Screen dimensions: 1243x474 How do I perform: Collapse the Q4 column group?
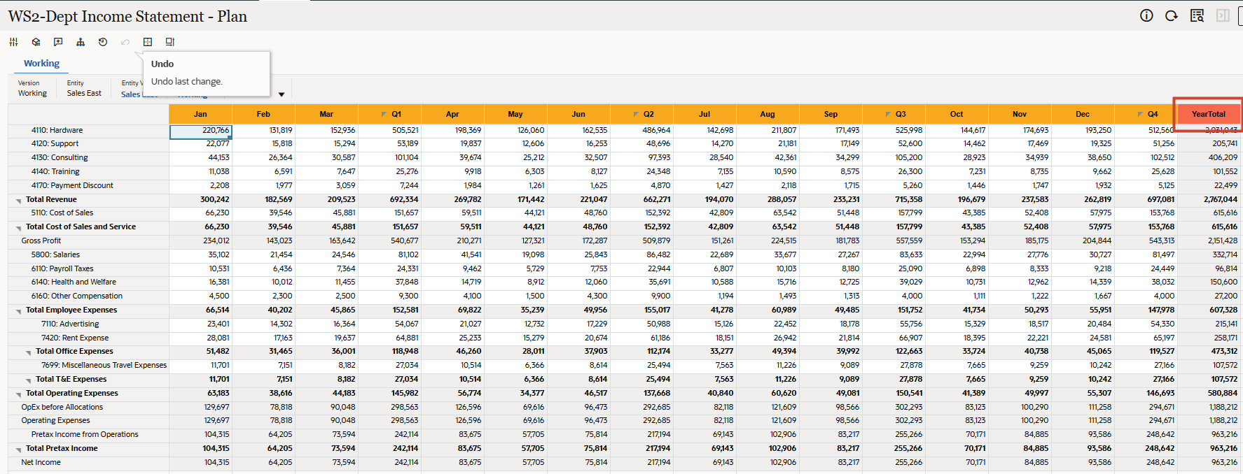[x=1139, y=114]
